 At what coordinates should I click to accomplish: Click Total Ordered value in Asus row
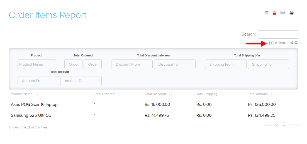(x=95, y=105)
